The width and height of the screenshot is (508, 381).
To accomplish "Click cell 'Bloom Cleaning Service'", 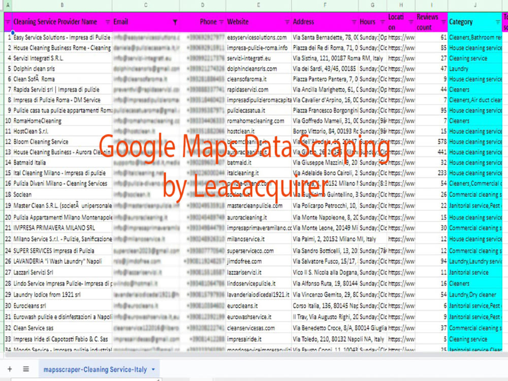I will click(62, 142).
